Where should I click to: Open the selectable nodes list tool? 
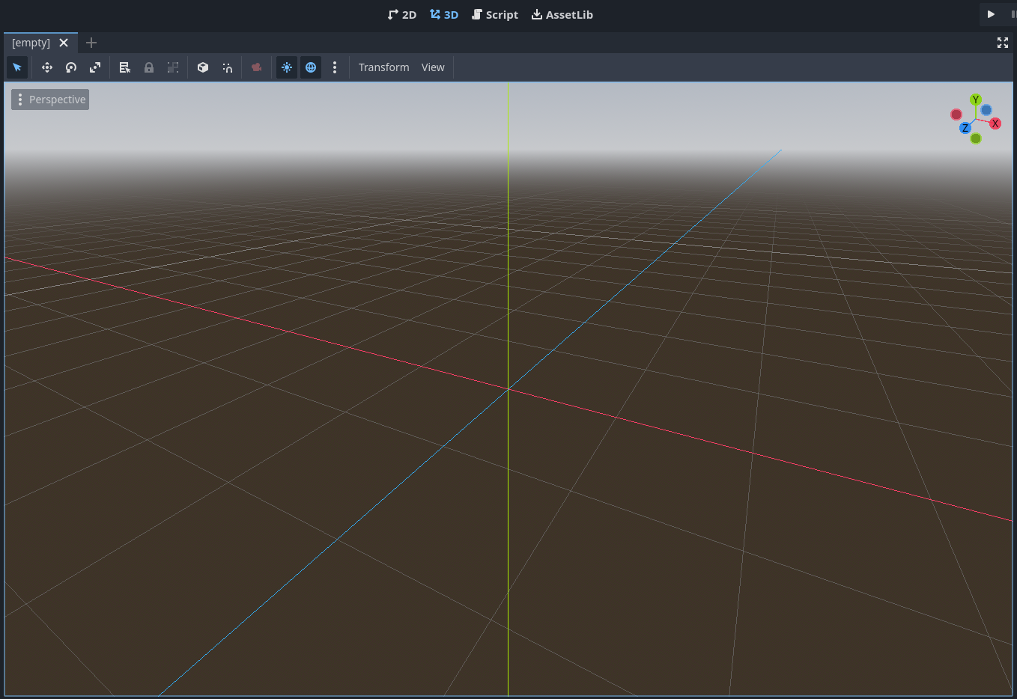tap(125, 67)
